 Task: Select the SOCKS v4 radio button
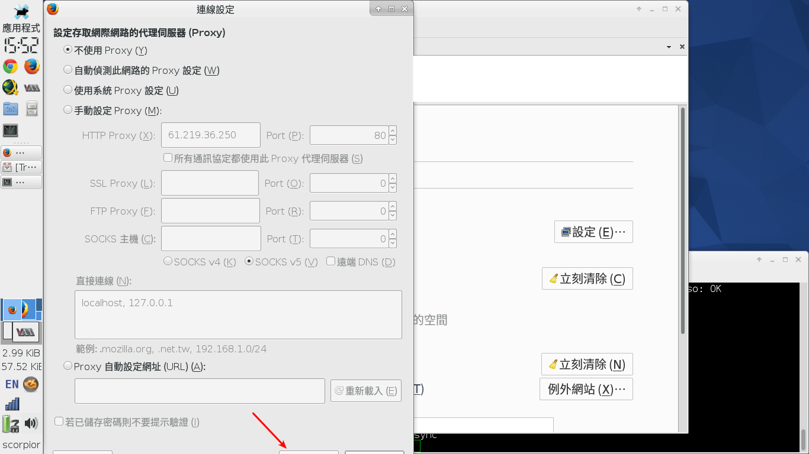(x=200, y=262)
